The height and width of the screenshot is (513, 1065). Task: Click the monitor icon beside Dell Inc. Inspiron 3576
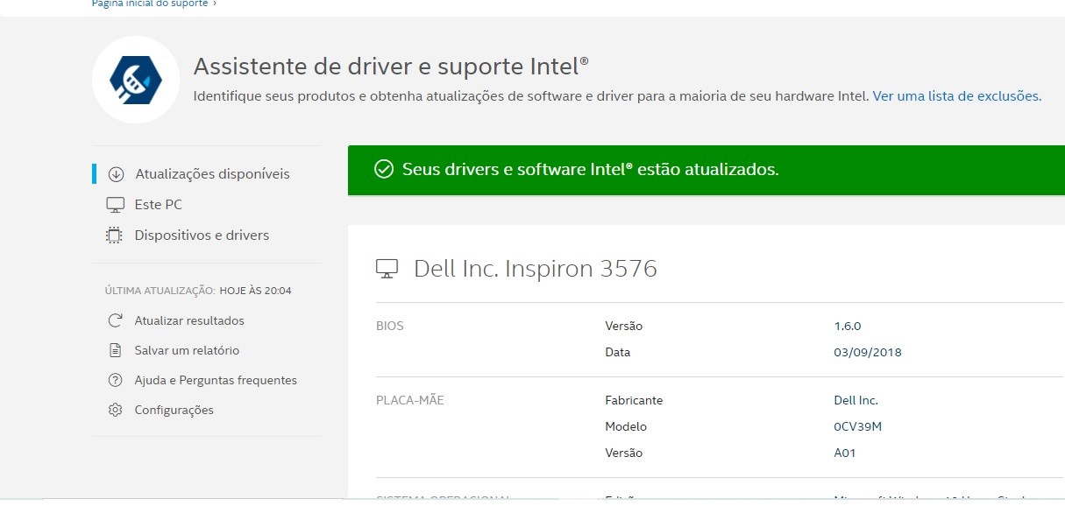coord(387,269)
